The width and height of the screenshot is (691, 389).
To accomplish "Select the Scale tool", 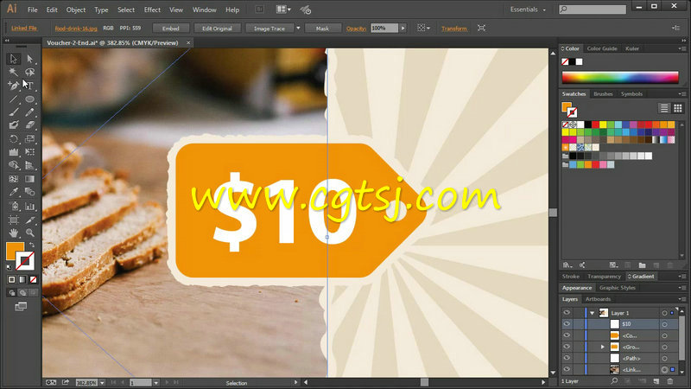I will pyautogui.click(x=29, y=139).
